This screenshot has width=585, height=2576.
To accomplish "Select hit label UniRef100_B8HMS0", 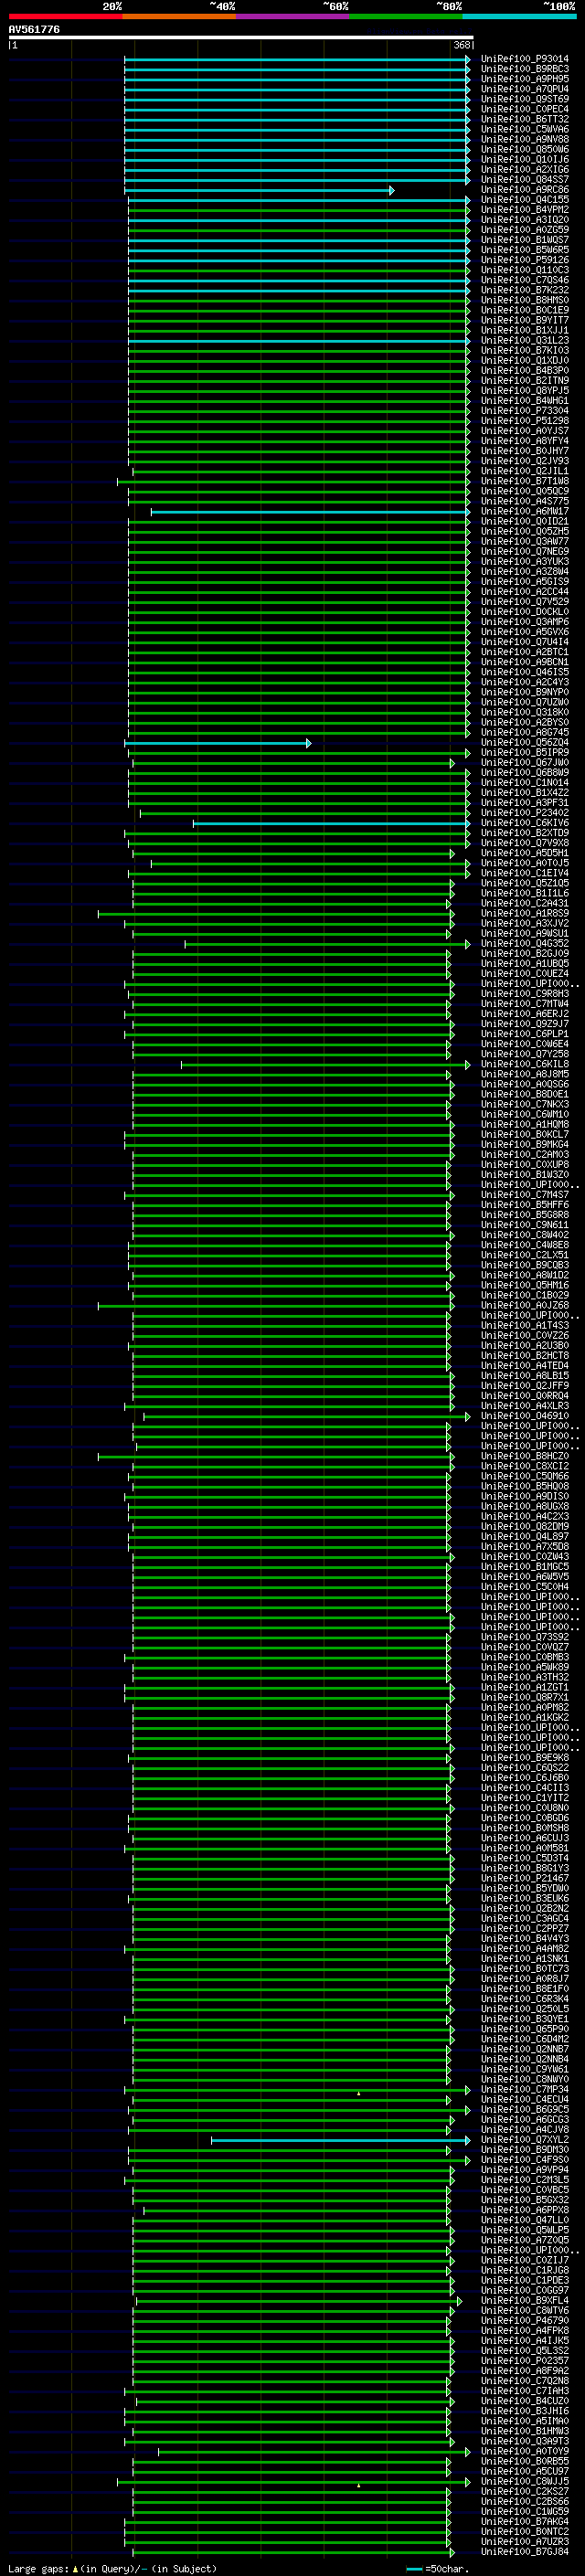I will tap(525, 300).
